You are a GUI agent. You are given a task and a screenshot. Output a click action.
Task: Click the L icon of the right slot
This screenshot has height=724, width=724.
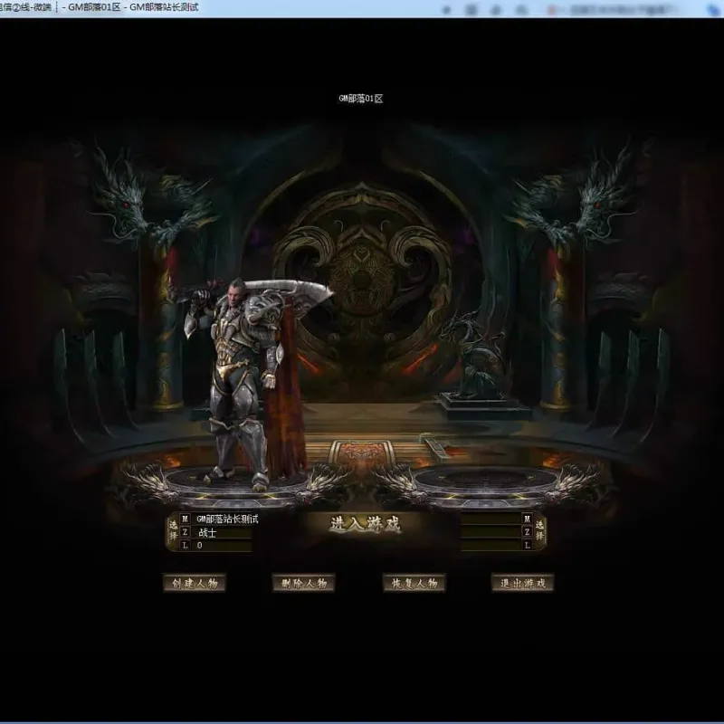[528, 545]
